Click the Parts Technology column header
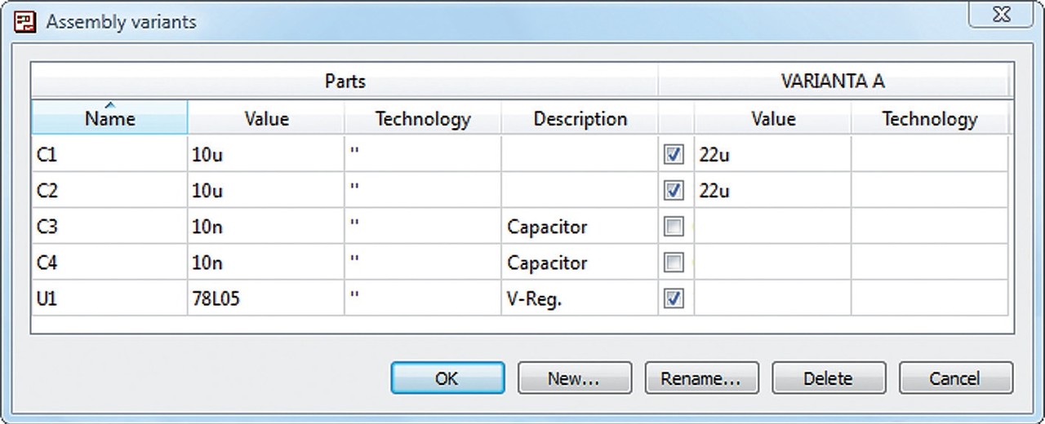 (423, 119)
